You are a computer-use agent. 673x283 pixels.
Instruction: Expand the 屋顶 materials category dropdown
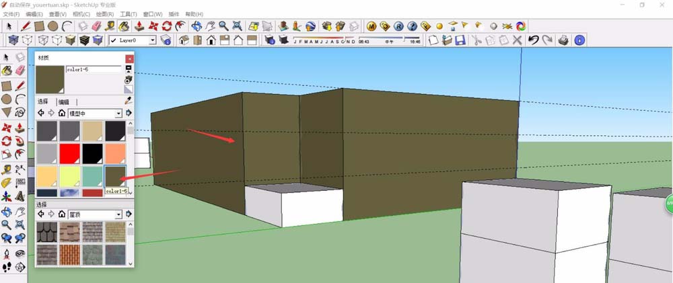pyautogui.click(x=118, y=214)
